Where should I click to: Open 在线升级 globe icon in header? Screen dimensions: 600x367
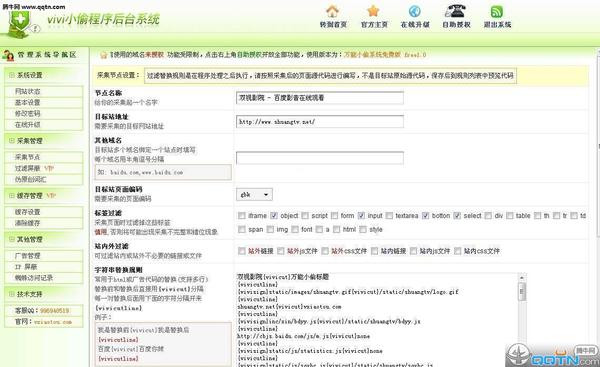click(415, 12)
